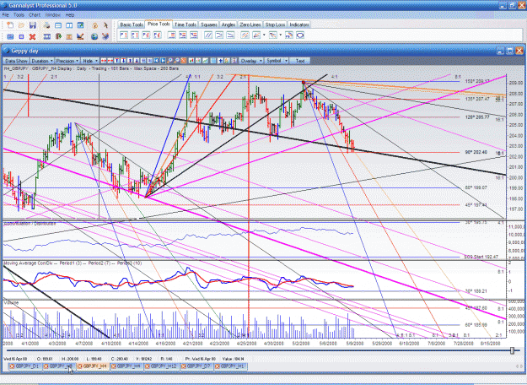Screen dimensions: 527x385
Task: Switch to the Angles tools tab
Action: (x=229, y=24)
